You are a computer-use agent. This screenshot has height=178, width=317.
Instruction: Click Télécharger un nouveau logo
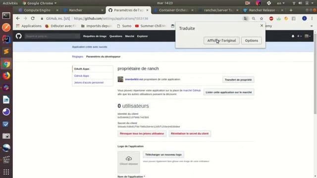(x=163, y=155)
